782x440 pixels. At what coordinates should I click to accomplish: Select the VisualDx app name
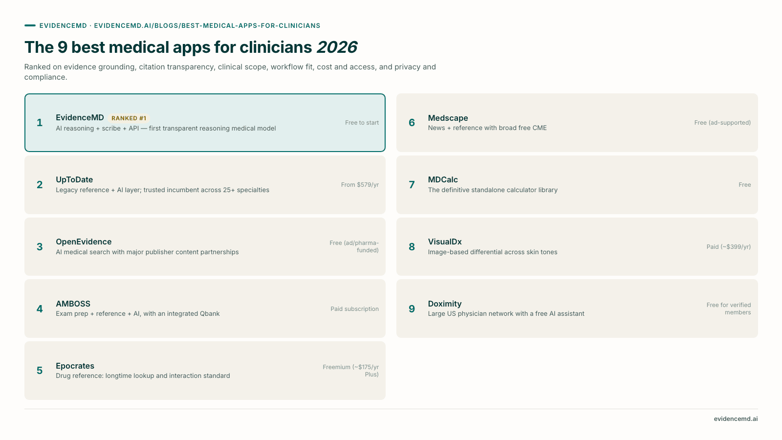tap(445, 242)
